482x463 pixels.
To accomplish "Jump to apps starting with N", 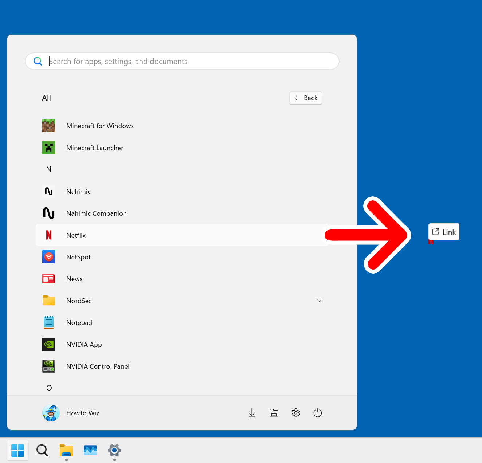I will point(49,169).
